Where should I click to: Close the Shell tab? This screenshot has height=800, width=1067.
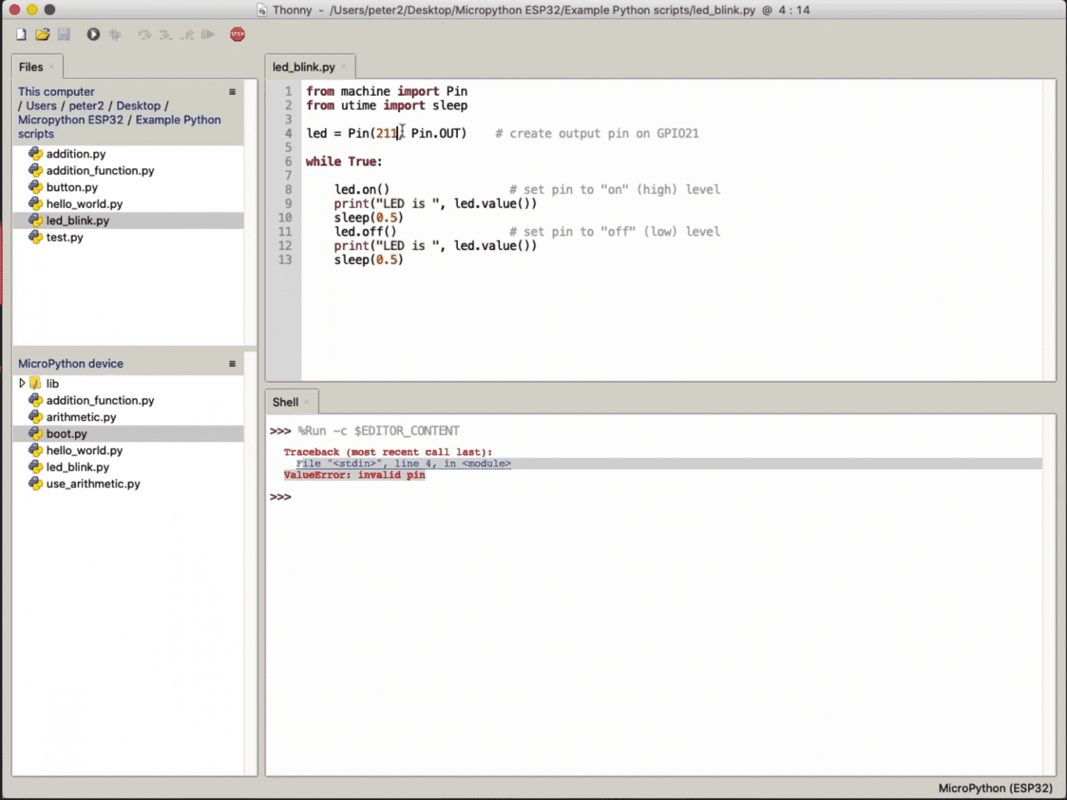pyautogui.click(x=306, y=402)
